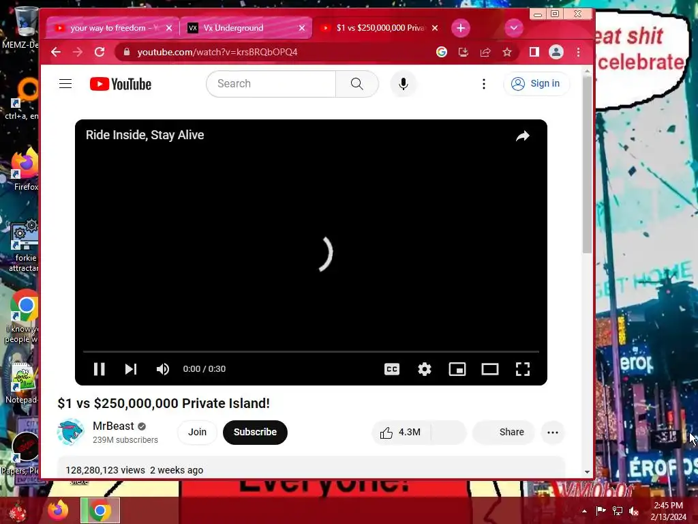
Task: Open the Google icon in address bar
Action: point(442,52)
